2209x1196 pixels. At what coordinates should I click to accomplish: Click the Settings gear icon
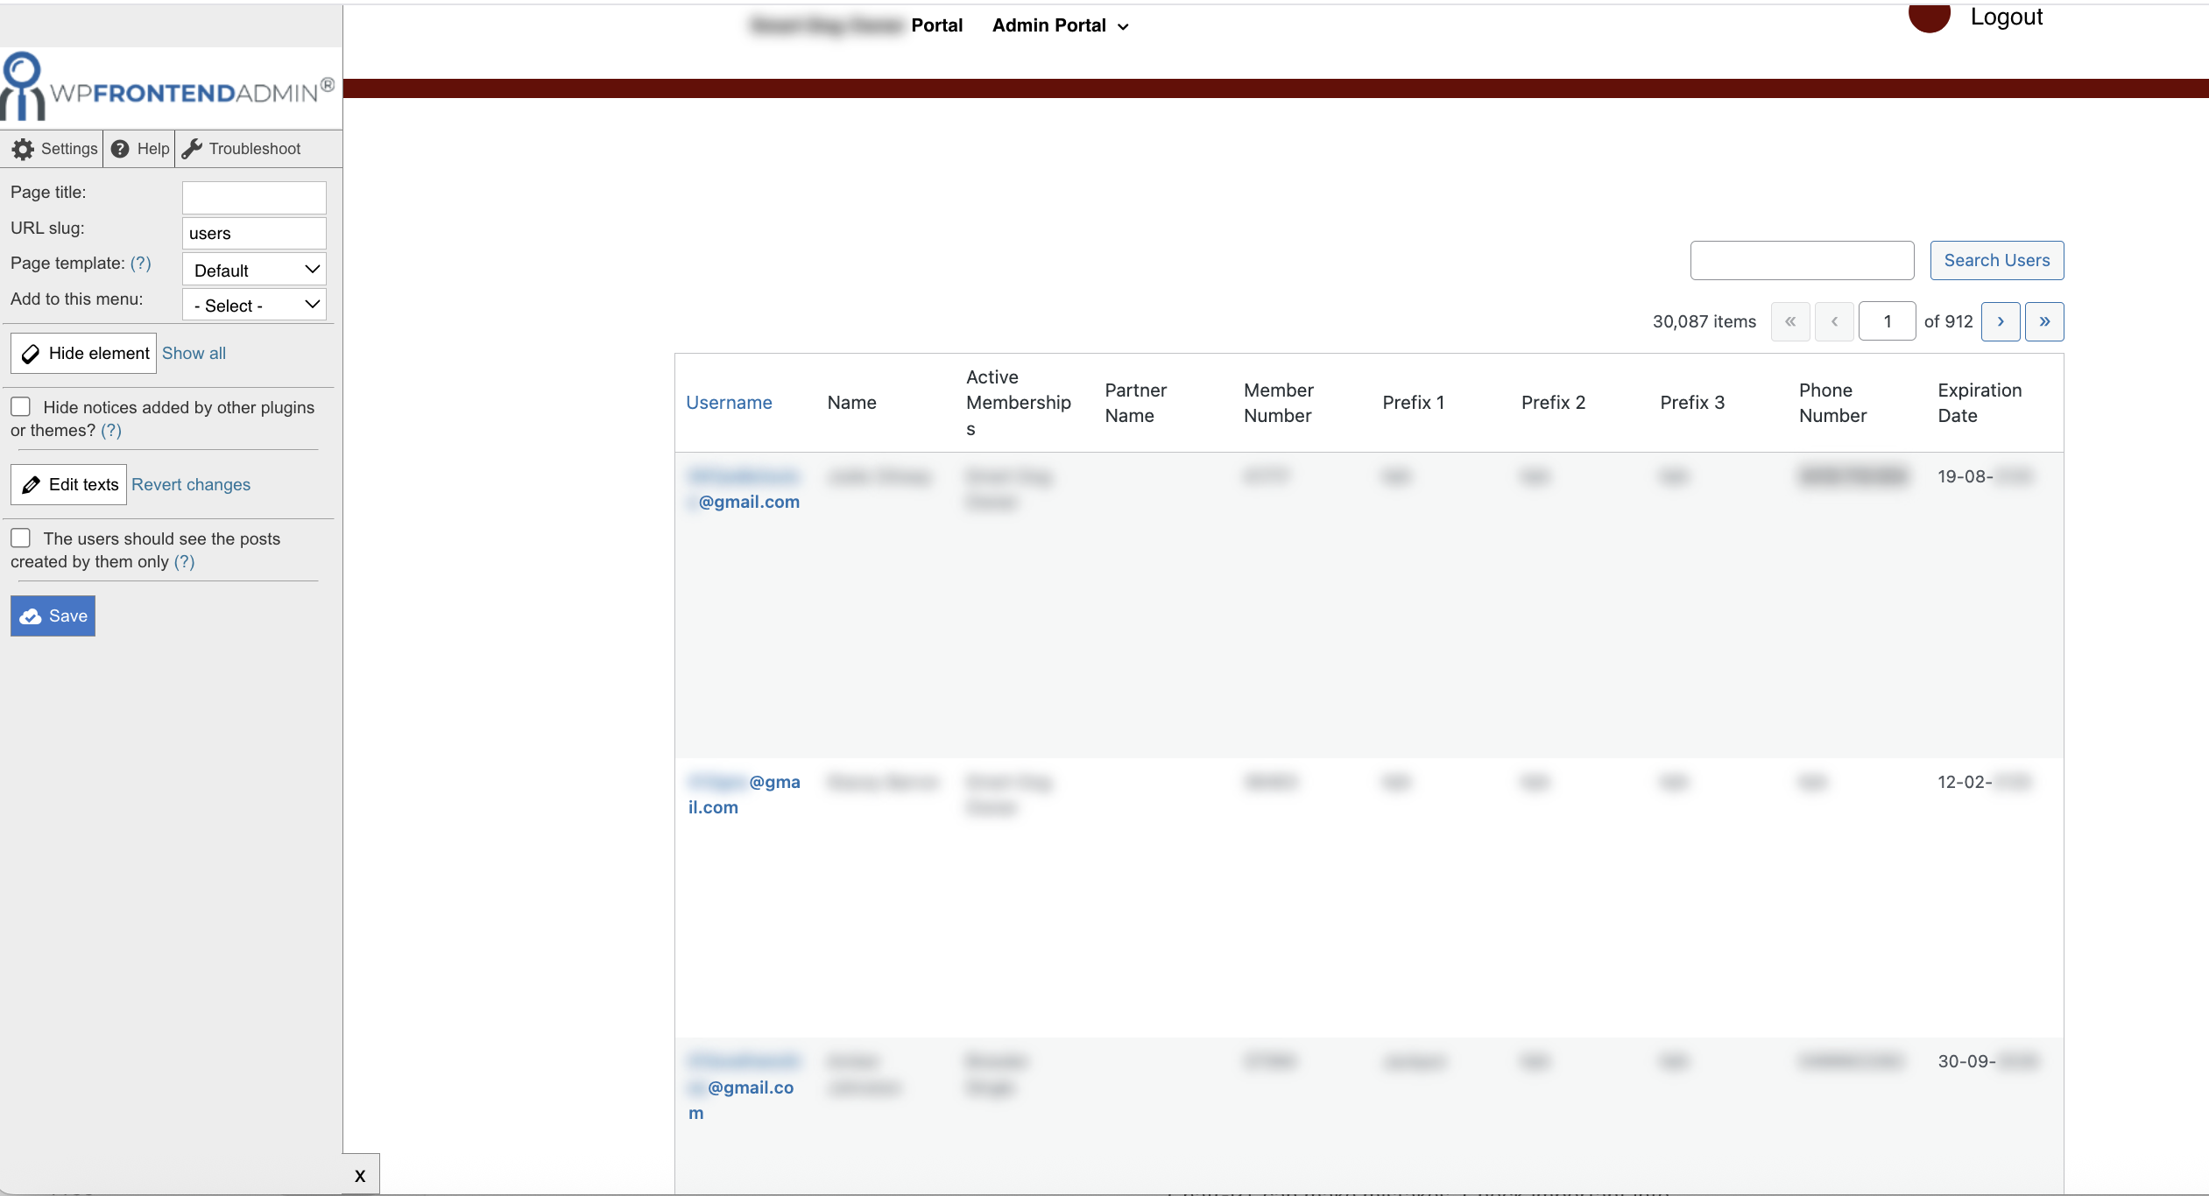point(24,149)
